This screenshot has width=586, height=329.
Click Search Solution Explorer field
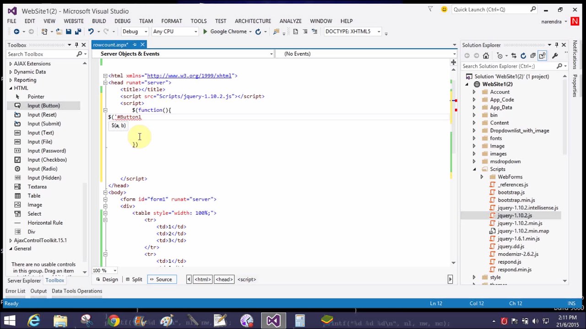pyautogui.click(x=508, y=66)
